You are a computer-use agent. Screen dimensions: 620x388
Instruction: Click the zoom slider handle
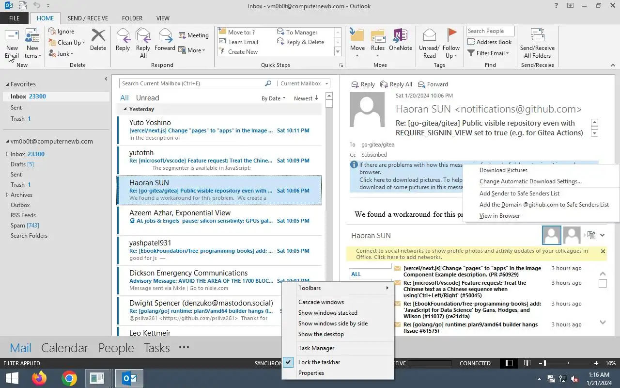click(x=545, y=363)
